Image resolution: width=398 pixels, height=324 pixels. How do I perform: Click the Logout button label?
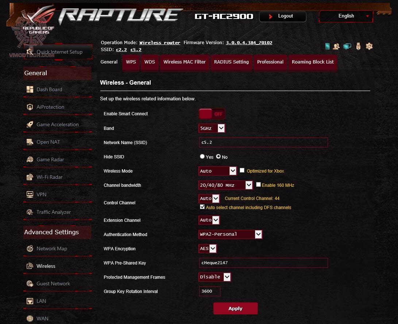point(286,16)
